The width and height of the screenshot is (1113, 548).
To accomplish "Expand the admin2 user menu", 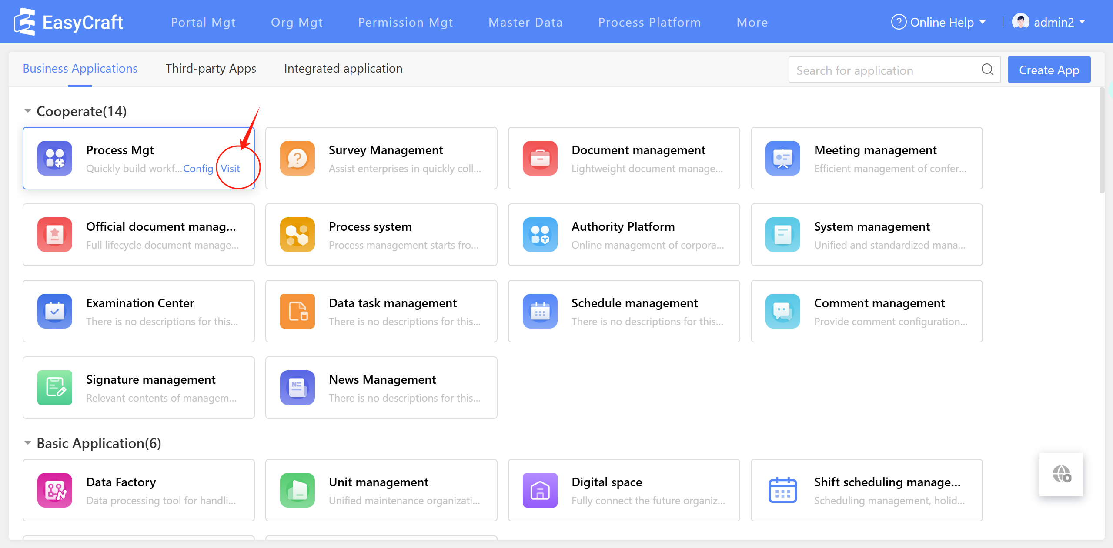I will coord(1049,22).
